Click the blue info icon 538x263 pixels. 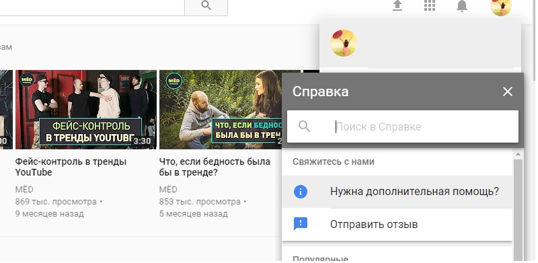[301, 192]
